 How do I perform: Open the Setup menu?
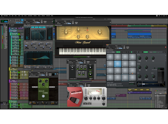click(39, 16)
